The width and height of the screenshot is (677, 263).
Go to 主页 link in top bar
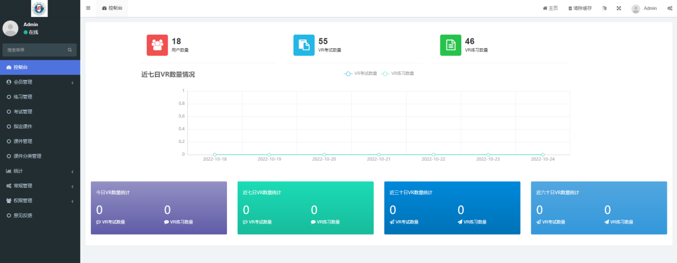tap(550, 9)
